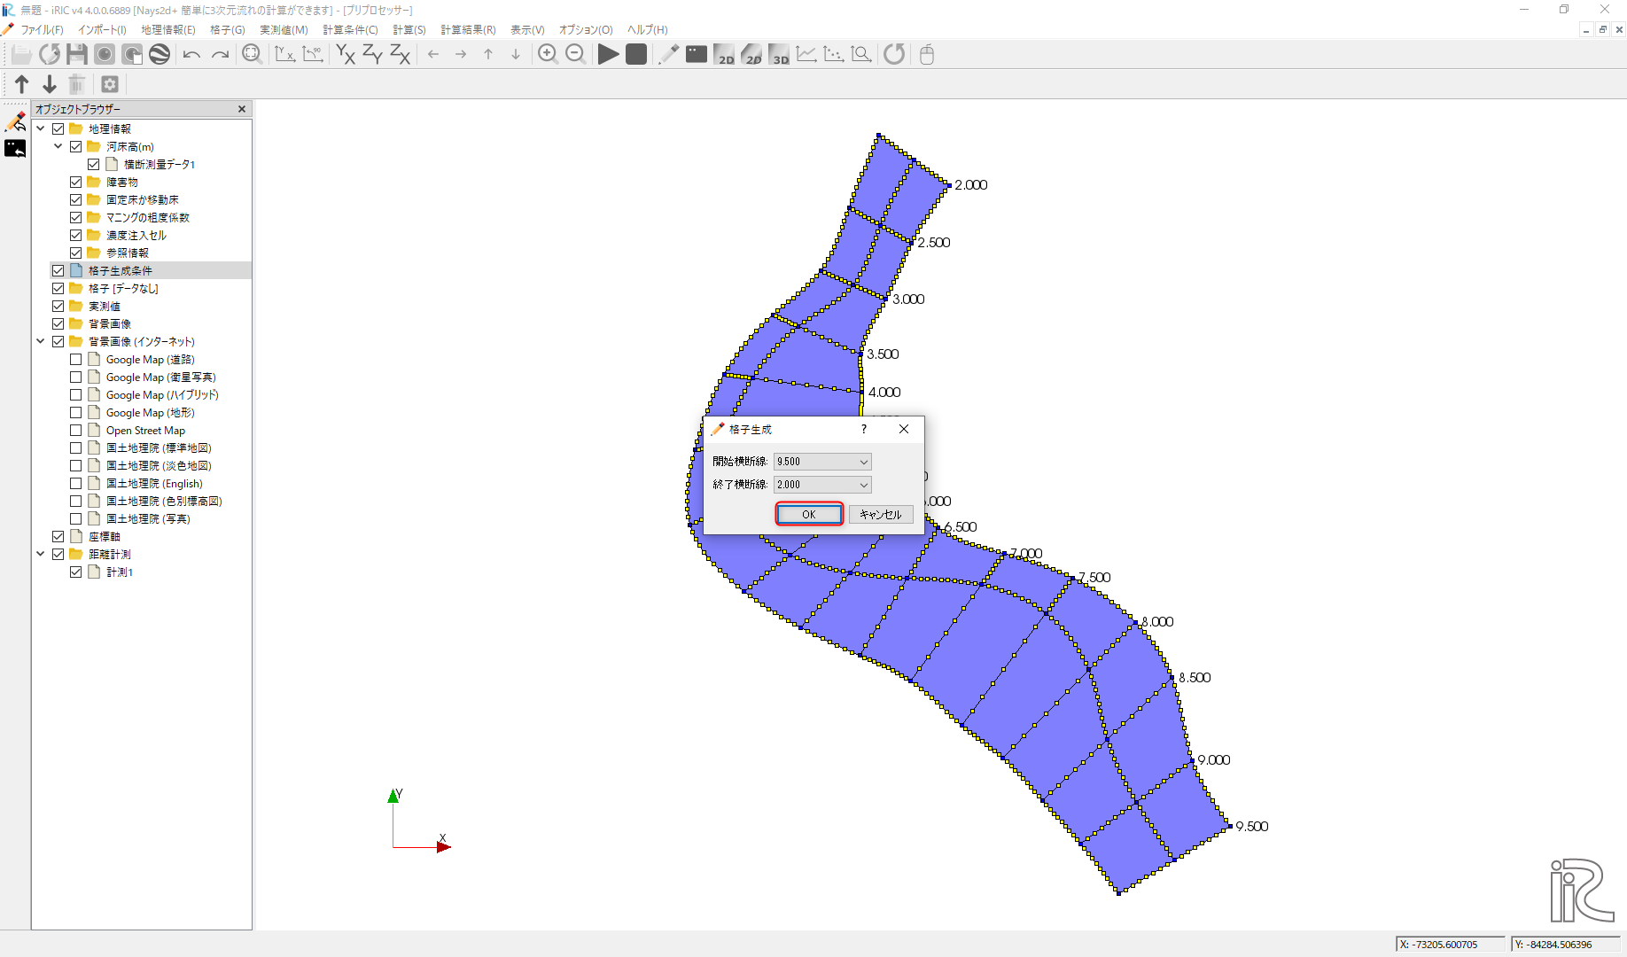Toggle the 地理情報 checkbox
This screenshot has width=1627, height=957.
point(58,128)
